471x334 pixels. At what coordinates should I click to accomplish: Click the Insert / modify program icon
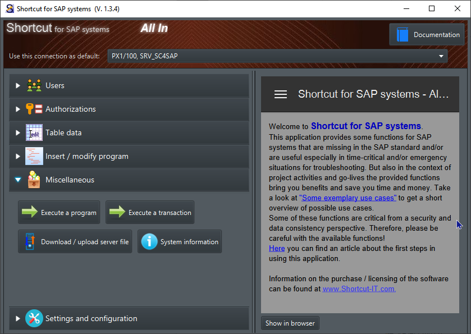[x=34, y=157]
